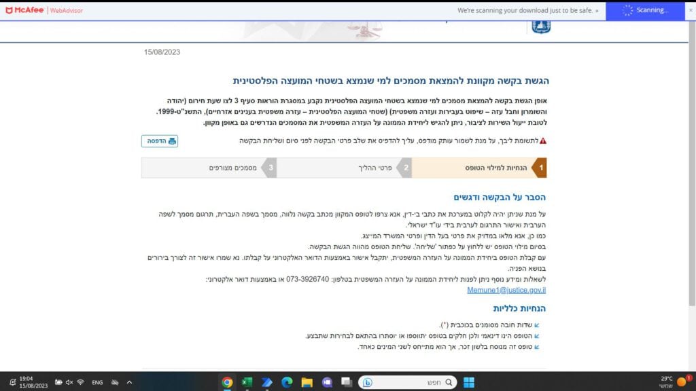Viewport: 696px width, 391px height.
Task: Open the Task View icon in taskbar
Action: coord(346,382)
